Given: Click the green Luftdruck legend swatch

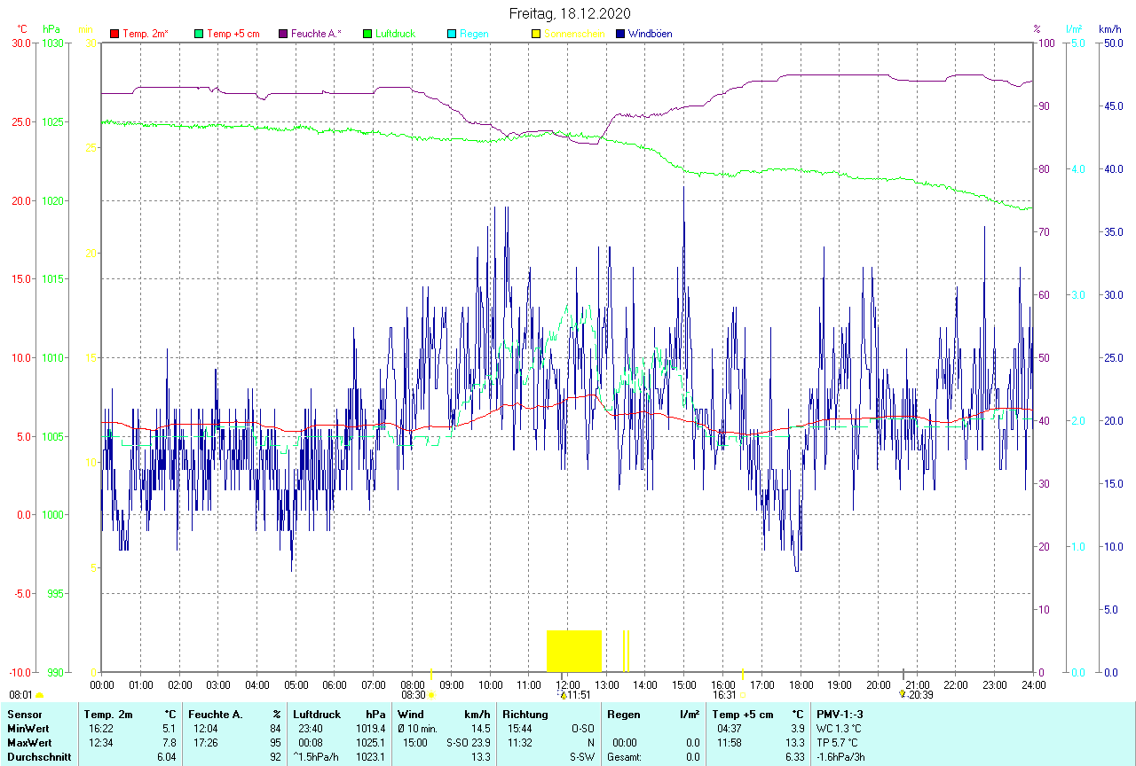Looking at the screenshot, I should 367,34.
